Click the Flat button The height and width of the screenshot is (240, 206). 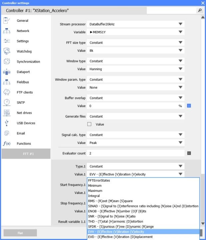(20, 233)
